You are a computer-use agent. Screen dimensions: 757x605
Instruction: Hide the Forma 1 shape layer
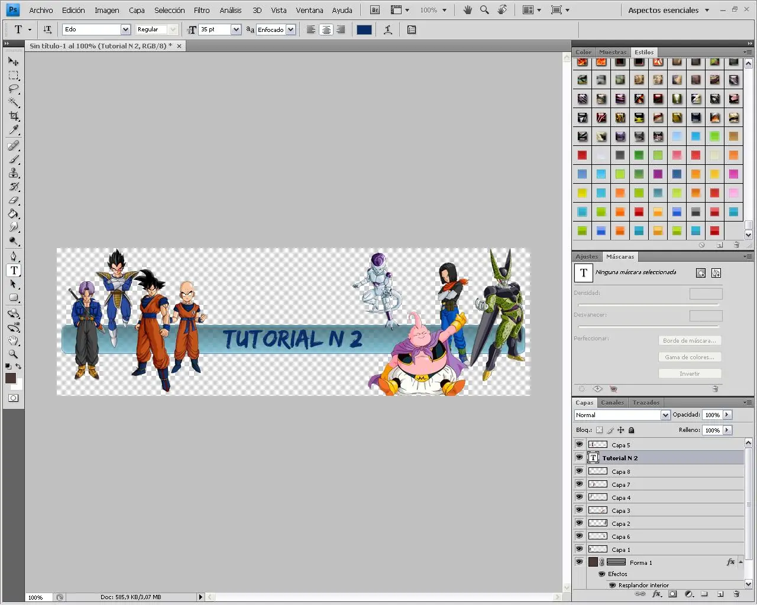point(580,562)
